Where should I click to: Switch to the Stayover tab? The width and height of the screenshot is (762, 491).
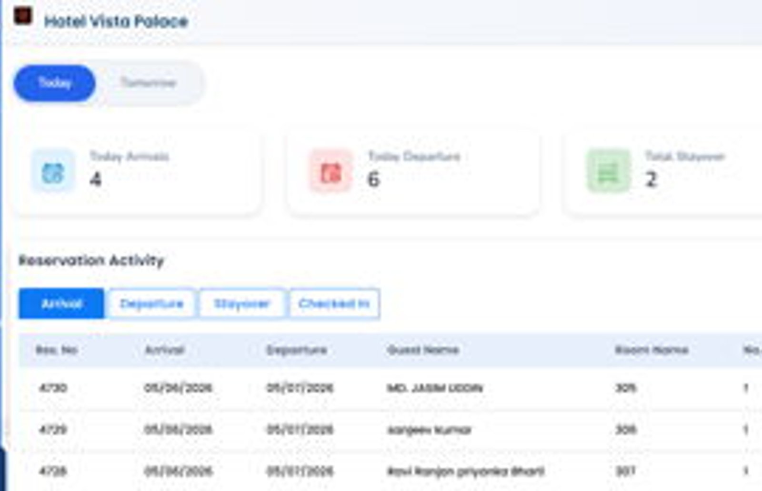coord(242,304)
